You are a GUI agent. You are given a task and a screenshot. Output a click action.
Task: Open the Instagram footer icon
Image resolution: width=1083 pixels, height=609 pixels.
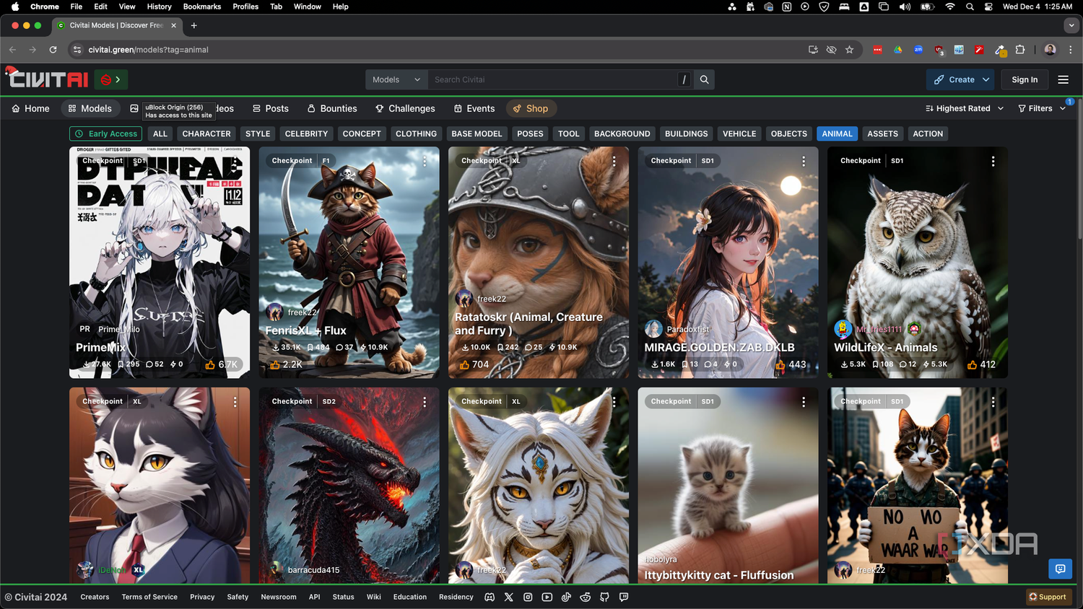pos(528,597)
